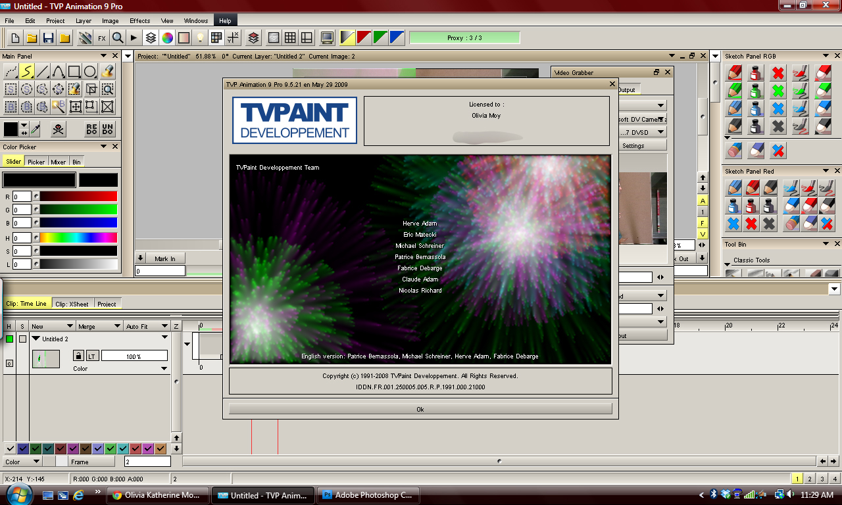Screen dimensions: 842x505
Task: Save project using floppy disk icon
Action: (48, 37)
